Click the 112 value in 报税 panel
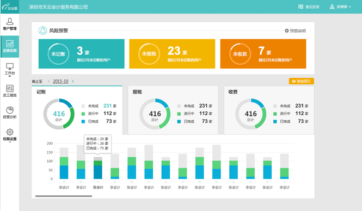The height and width of the screenshot is (211, 362). 204,114
